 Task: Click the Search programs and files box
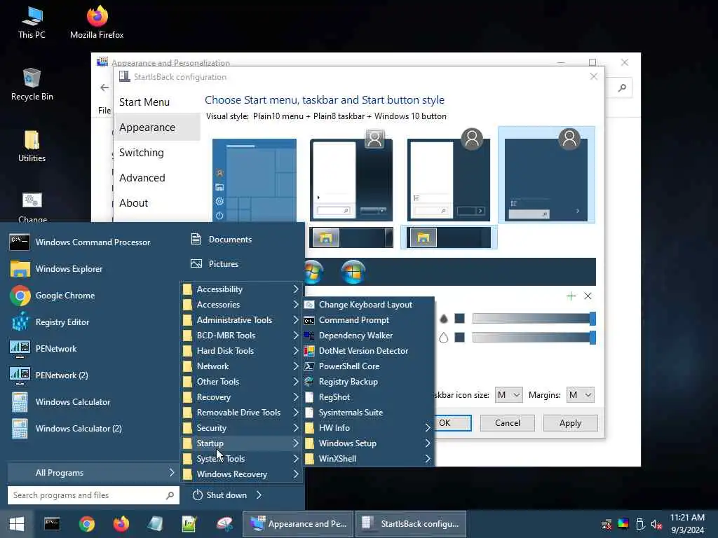click(93, 495)
